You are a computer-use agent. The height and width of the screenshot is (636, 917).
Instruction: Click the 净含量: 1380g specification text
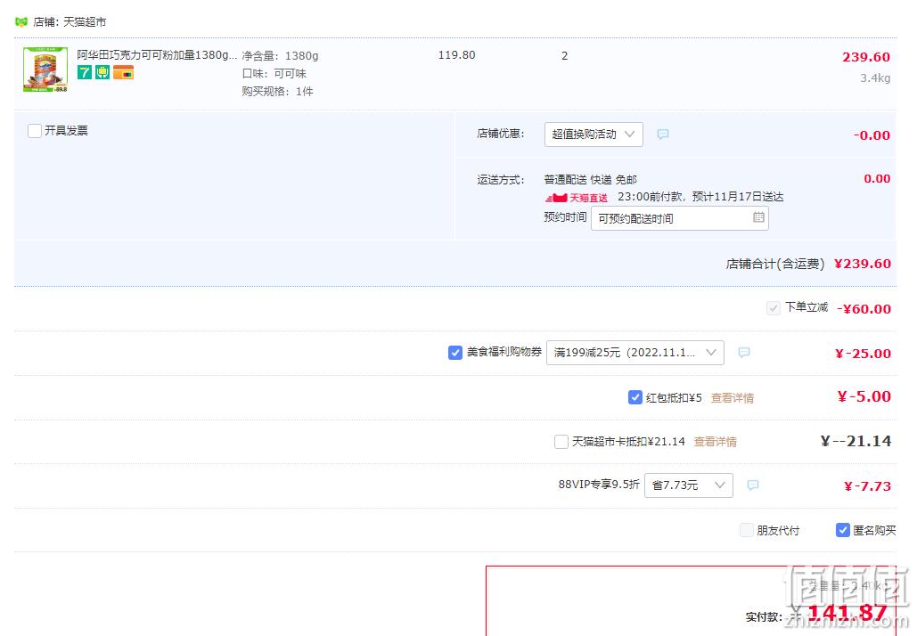point(280,56)
